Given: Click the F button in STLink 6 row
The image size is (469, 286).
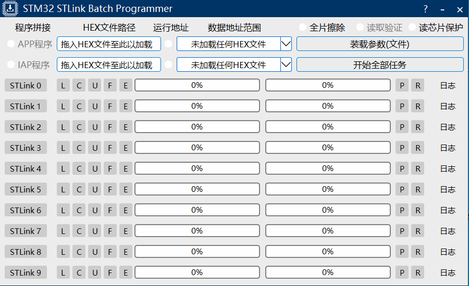Looking at the screenshot, I should pos(110,210).
